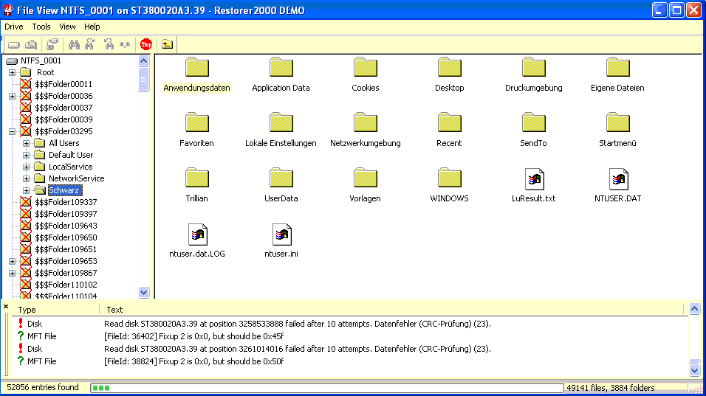Click the up one folder toolbar icon
The image size is (706, 396).
point(167,44)
